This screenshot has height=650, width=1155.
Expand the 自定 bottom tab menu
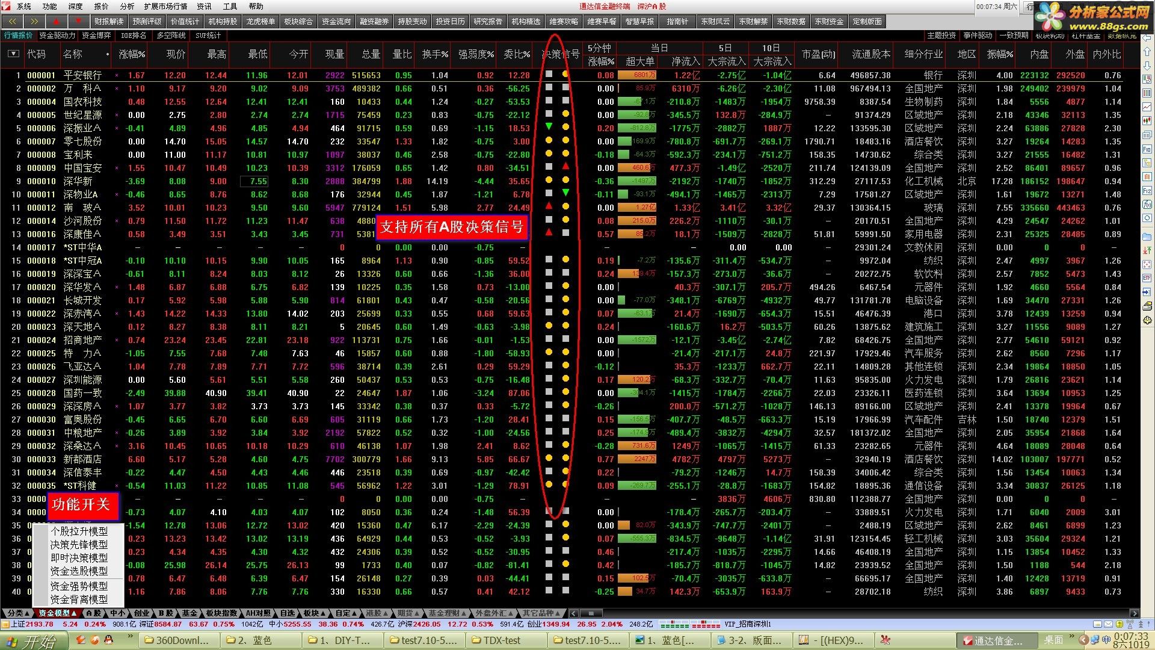(x=347, y=613)
